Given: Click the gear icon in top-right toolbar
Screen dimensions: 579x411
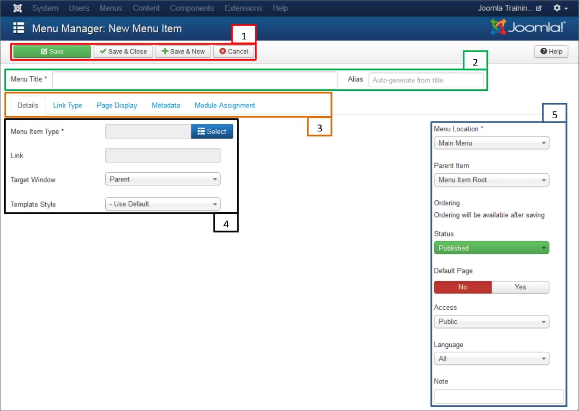Looking at the screenshot, I should pyautogui.click(x=557, y=8).
